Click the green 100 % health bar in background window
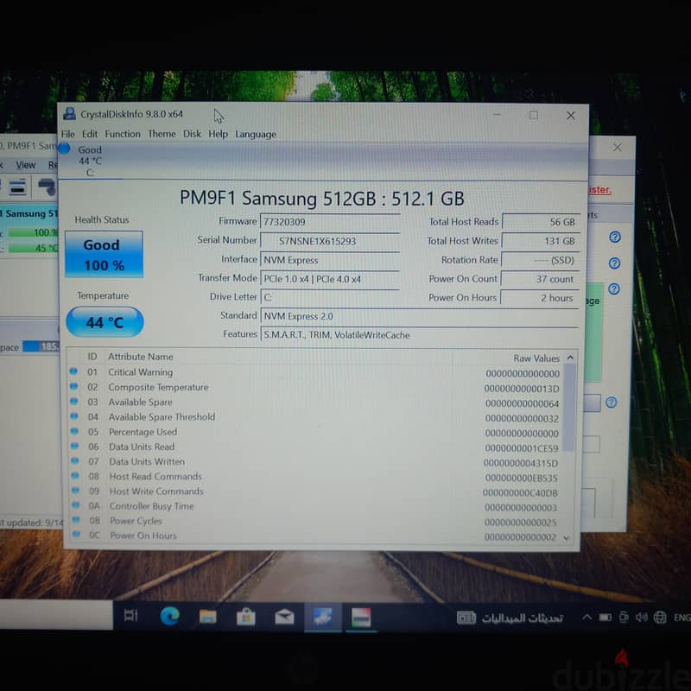This screenshot has width=691, height=691. [x=33, y=232]
